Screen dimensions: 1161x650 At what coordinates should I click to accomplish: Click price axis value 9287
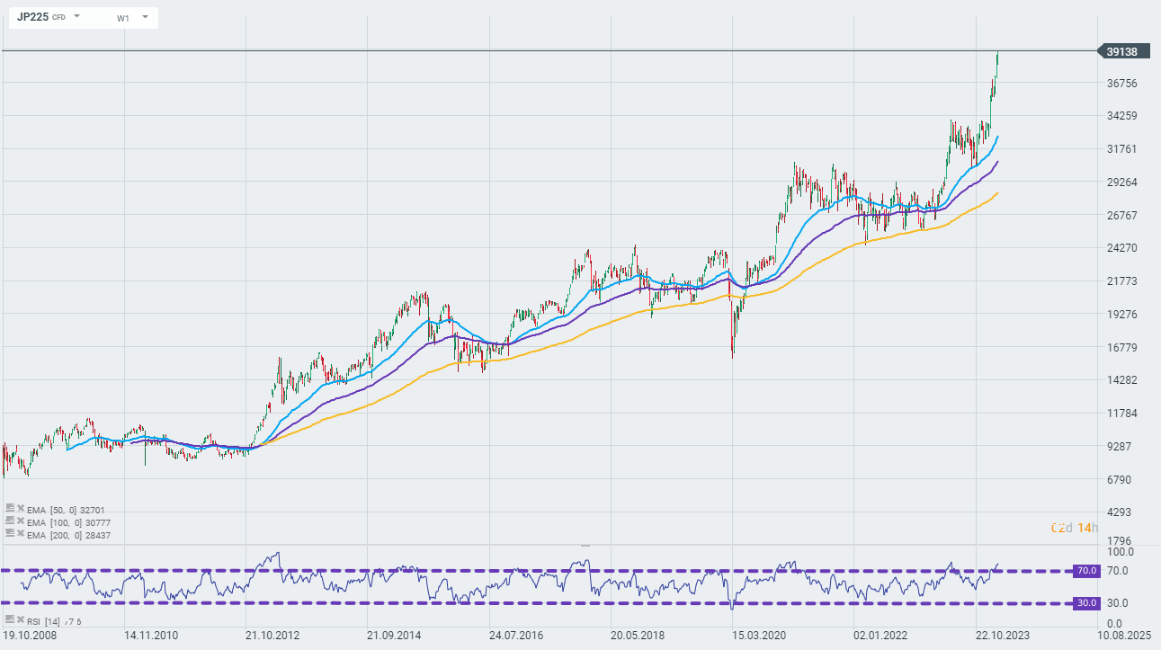tap(1121, 447)
